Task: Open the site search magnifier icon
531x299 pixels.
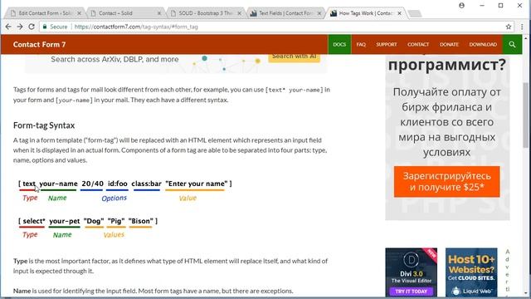Action: (512, 44)
